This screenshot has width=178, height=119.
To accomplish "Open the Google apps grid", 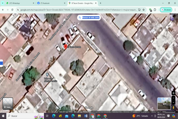I will click(x=166, y=18).
